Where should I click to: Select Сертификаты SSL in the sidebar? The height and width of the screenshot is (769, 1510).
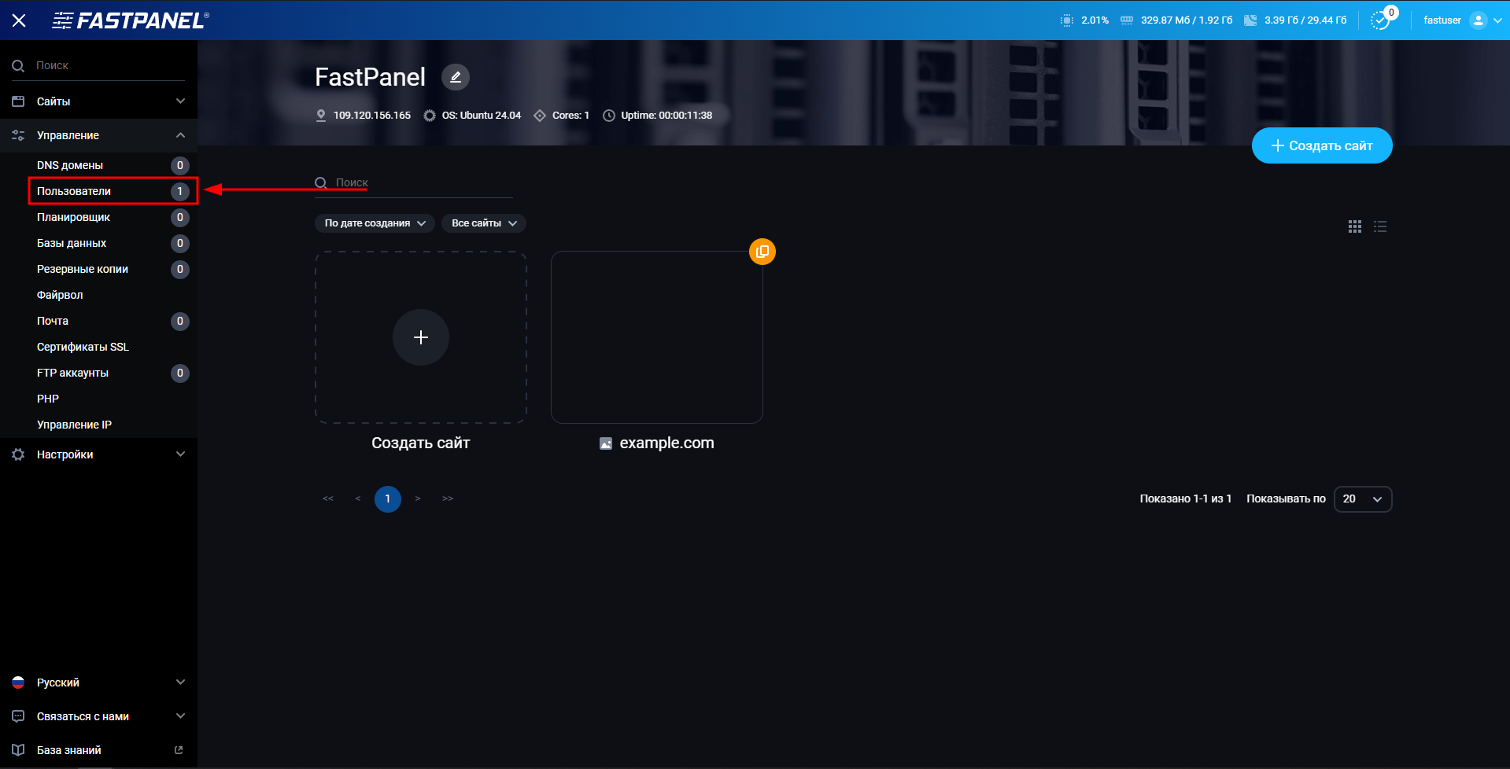pyautogui.click(x=83, y=347)
